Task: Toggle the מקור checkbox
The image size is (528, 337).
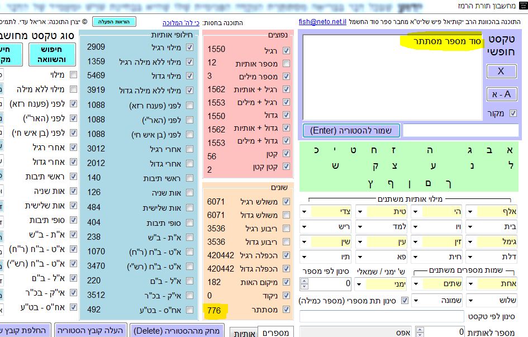Action: [x=513, y=113]
